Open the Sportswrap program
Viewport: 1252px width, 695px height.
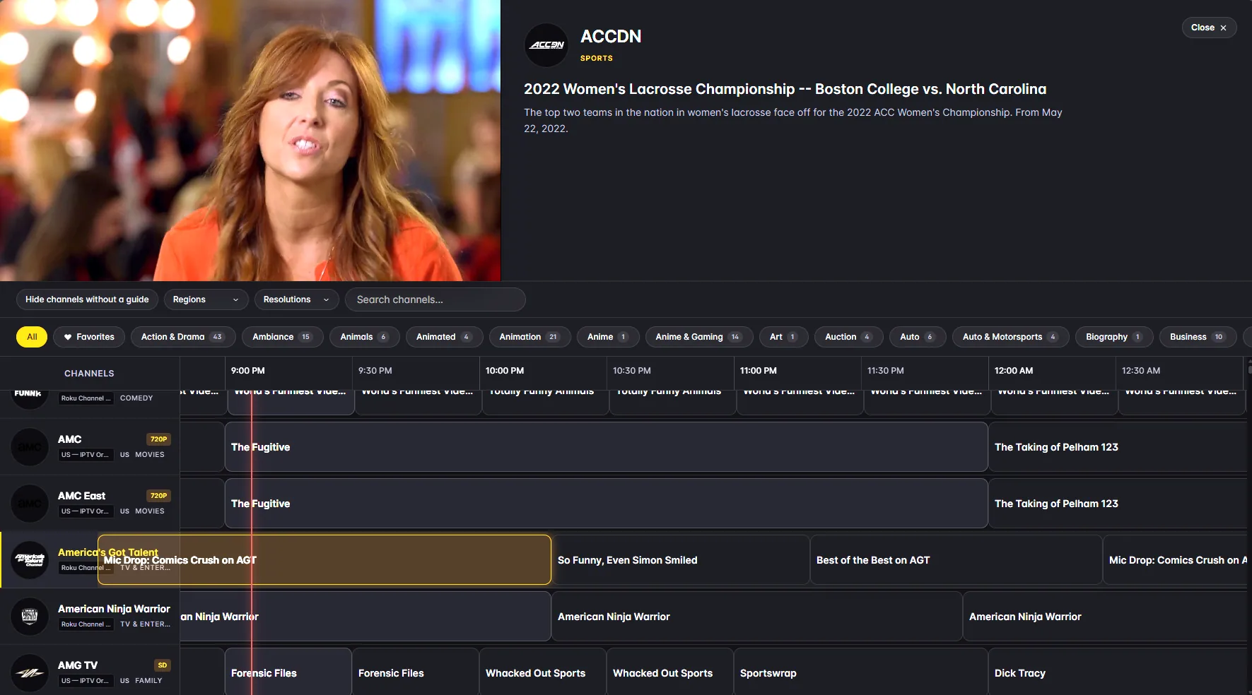(861, 673)
